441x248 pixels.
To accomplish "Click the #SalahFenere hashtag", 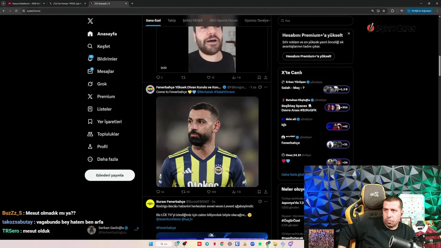I will coord(224,92).
